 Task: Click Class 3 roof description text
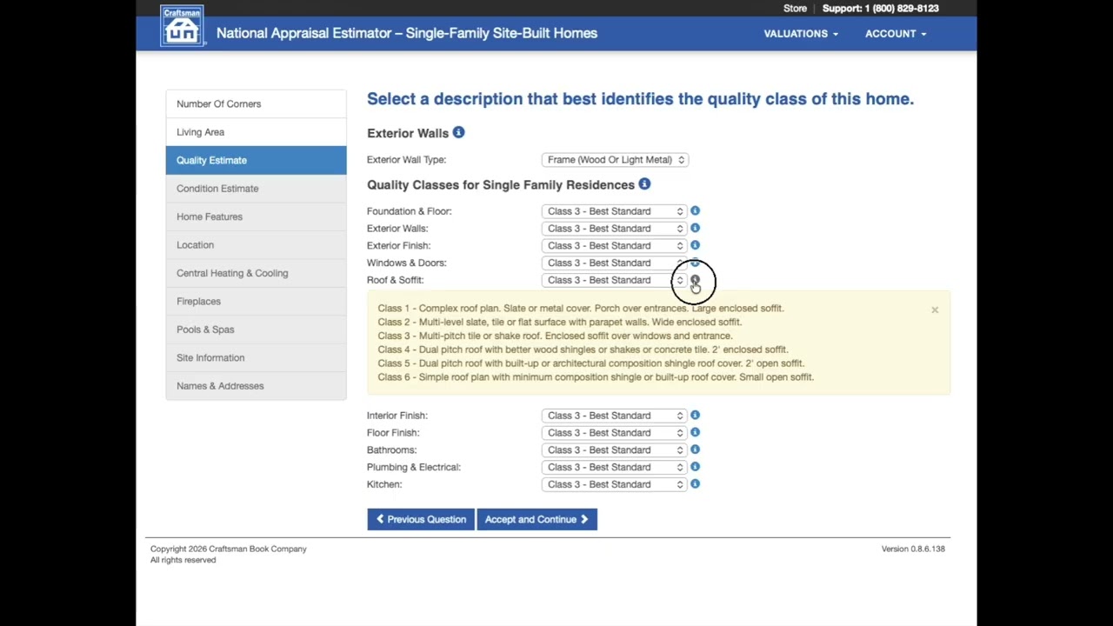click(x=555, y=336)
